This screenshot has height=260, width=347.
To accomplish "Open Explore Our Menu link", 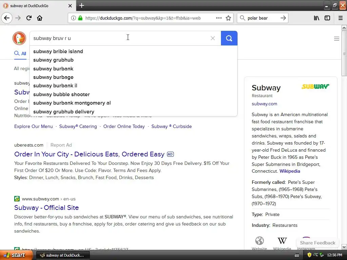I will tap(34, 127).
